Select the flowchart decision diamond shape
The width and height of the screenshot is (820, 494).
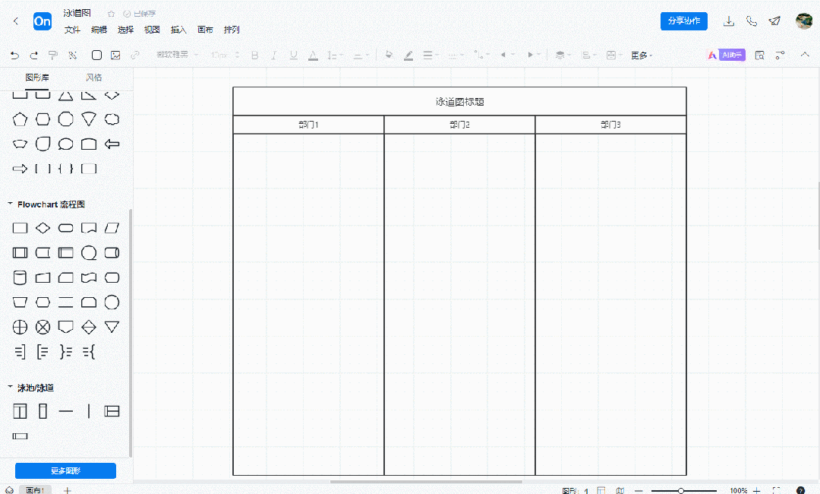pyautogui.click(x=43, y=228)
